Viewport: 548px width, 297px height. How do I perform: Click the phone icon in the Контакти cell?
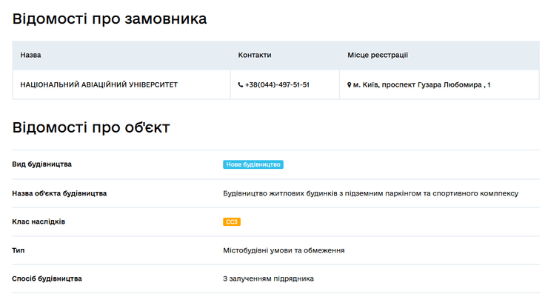click(240, 85)
